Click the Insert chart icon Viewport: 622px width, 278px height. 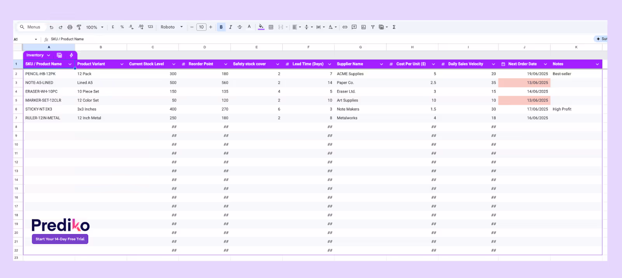pos(363,27)
